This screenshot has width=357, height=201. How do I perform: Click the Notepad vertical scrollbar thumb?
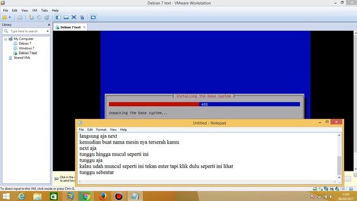coord(339,165)
